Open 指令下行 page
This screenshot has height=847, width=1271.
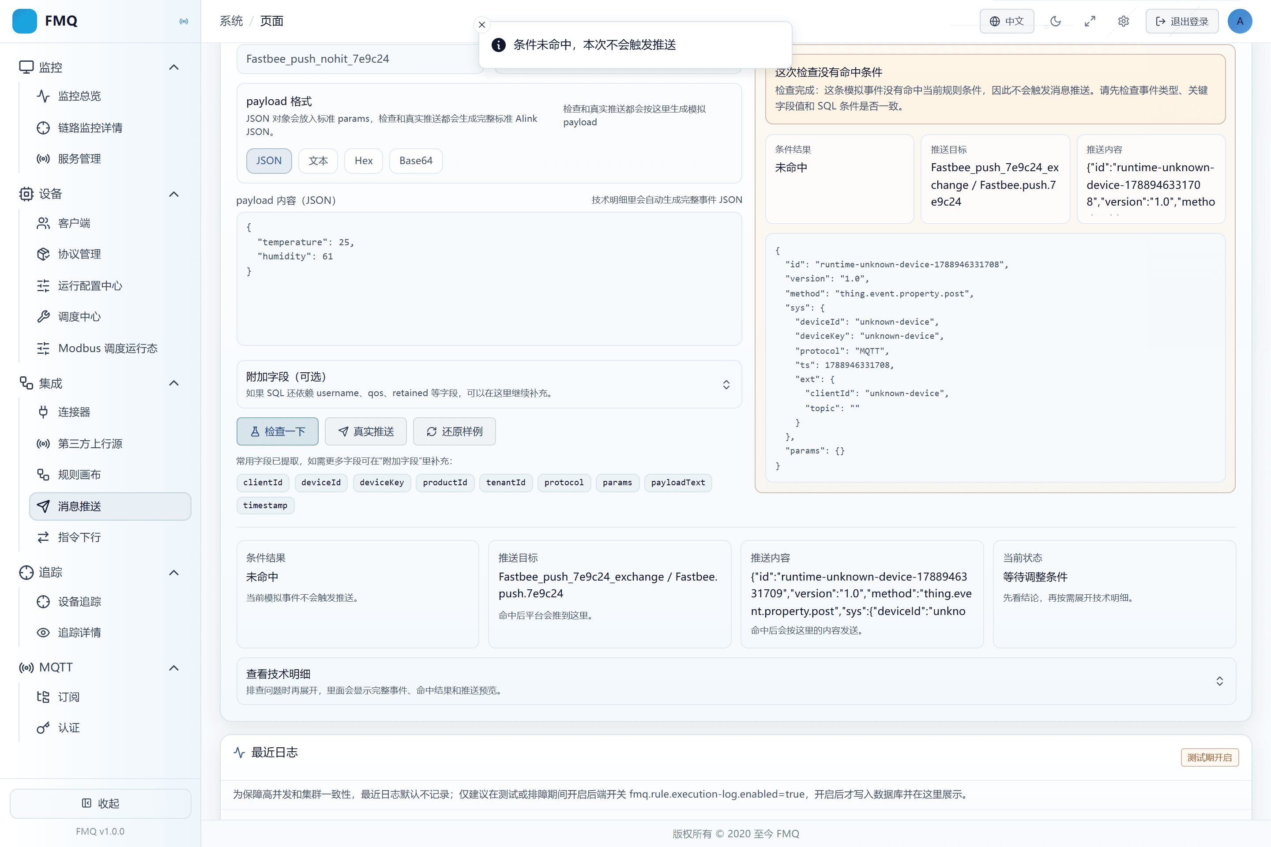click(110, 537)
